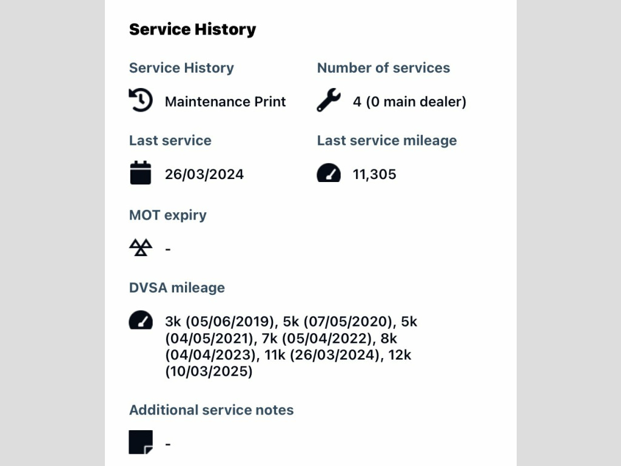
Task: Click the calendar icon next to 26/03/2024
Action: click(141, 172)
